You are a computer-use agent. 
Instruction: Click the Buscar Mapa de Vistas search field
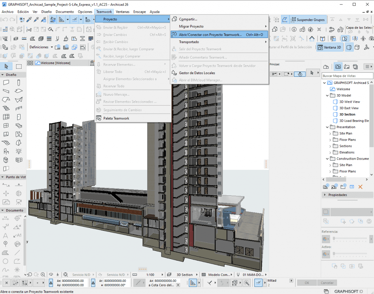[x=347, y=76]
